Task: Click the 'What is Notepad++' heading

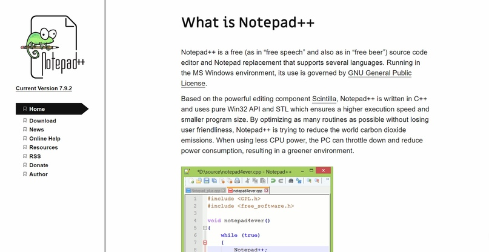Action: pos(248,22)
